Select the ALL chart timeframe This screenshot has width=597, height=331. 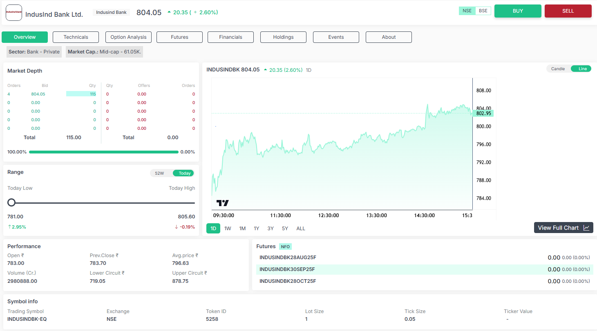click(x=301, y=229)
